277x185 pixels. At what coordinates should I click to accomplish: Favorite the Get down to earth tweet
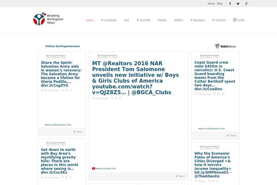pos(71,178)
